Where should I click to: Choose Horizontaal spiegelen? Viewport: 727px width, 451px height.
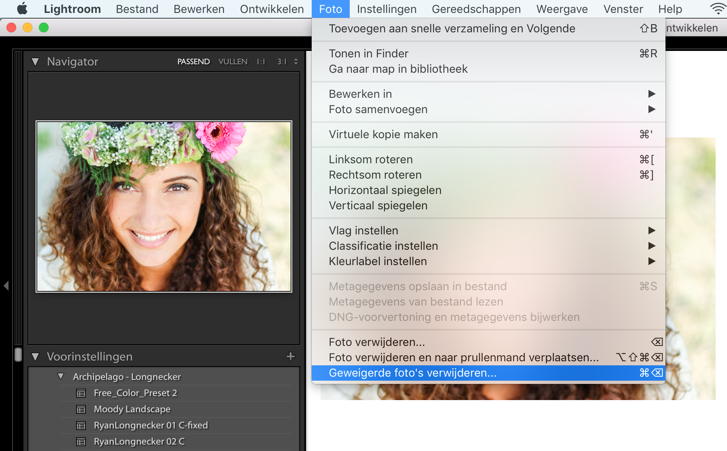489,190
